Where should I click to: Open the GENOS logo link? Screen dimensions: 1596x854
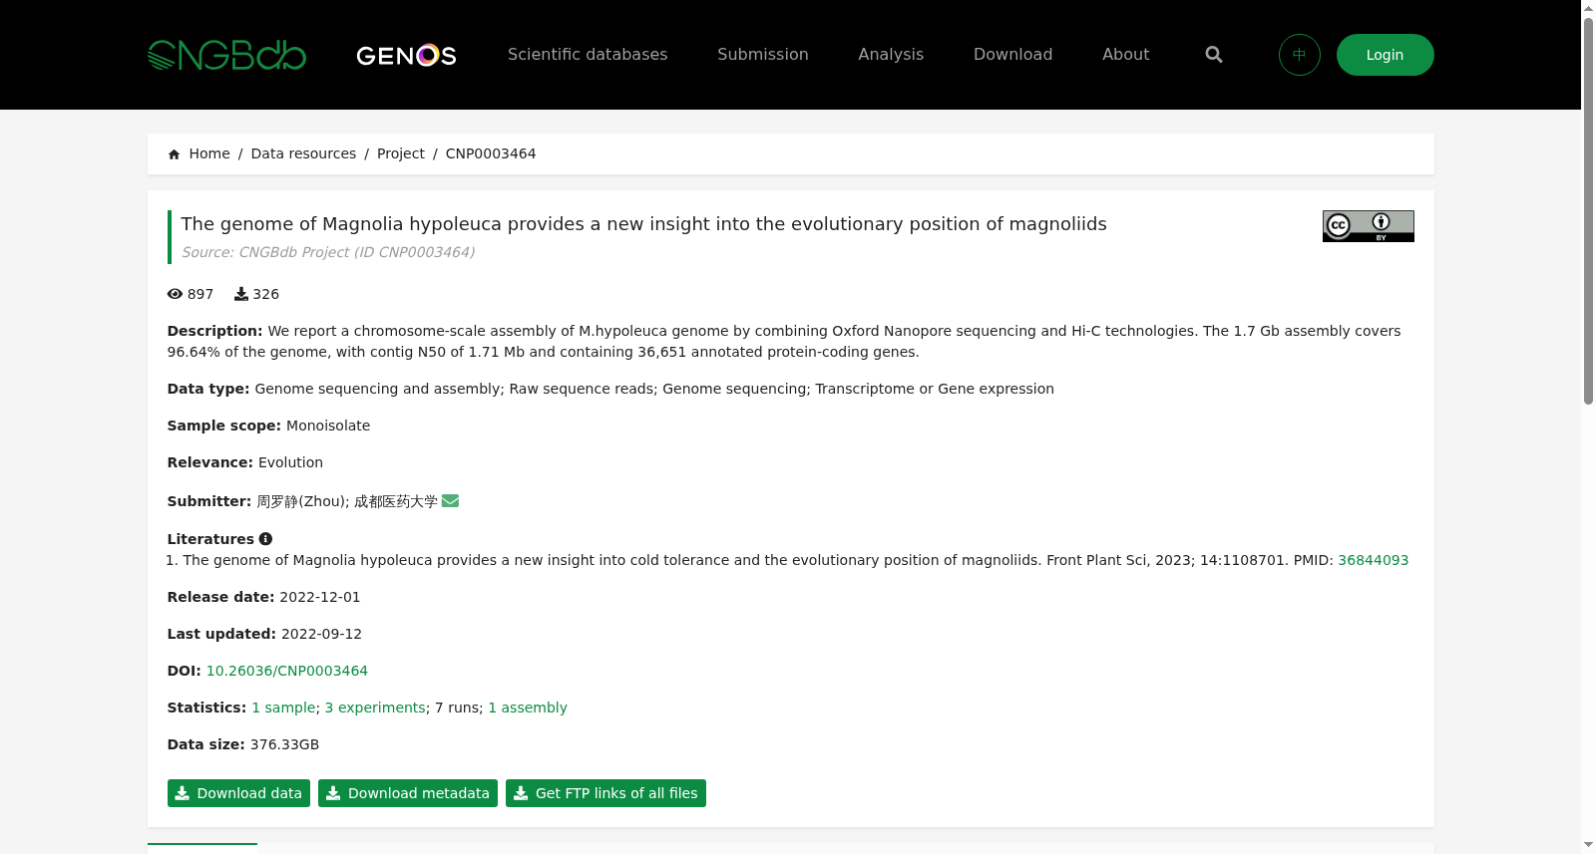point(406,55)
